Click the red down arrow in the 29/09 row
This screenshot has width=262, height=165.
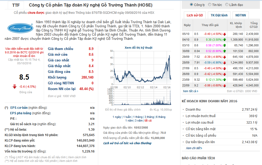tap(224, 57)
